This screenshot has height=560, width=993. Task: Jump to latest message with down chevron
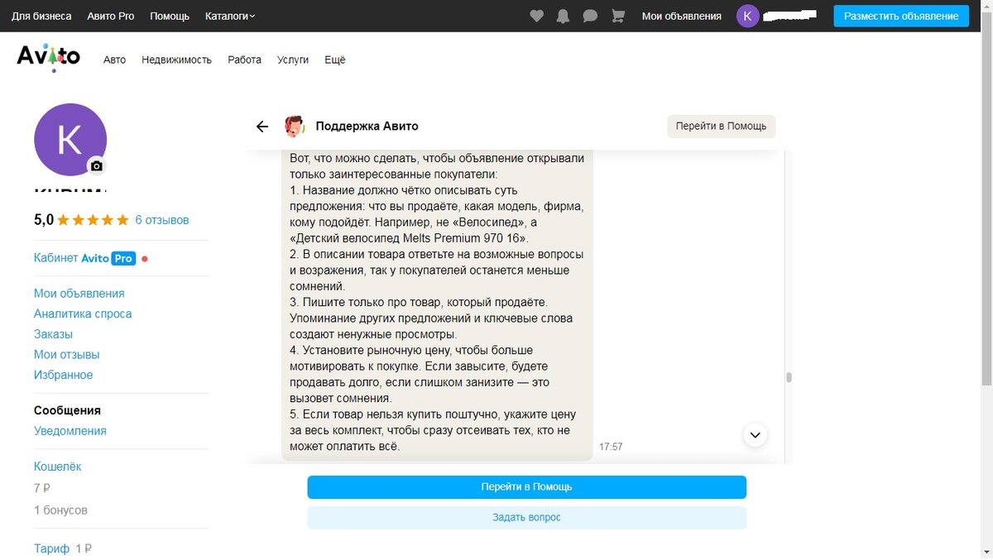(x=756, y=434)
